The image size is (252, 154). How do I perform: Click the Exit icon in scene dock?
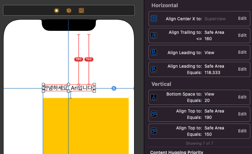click(x=81, y=11)
